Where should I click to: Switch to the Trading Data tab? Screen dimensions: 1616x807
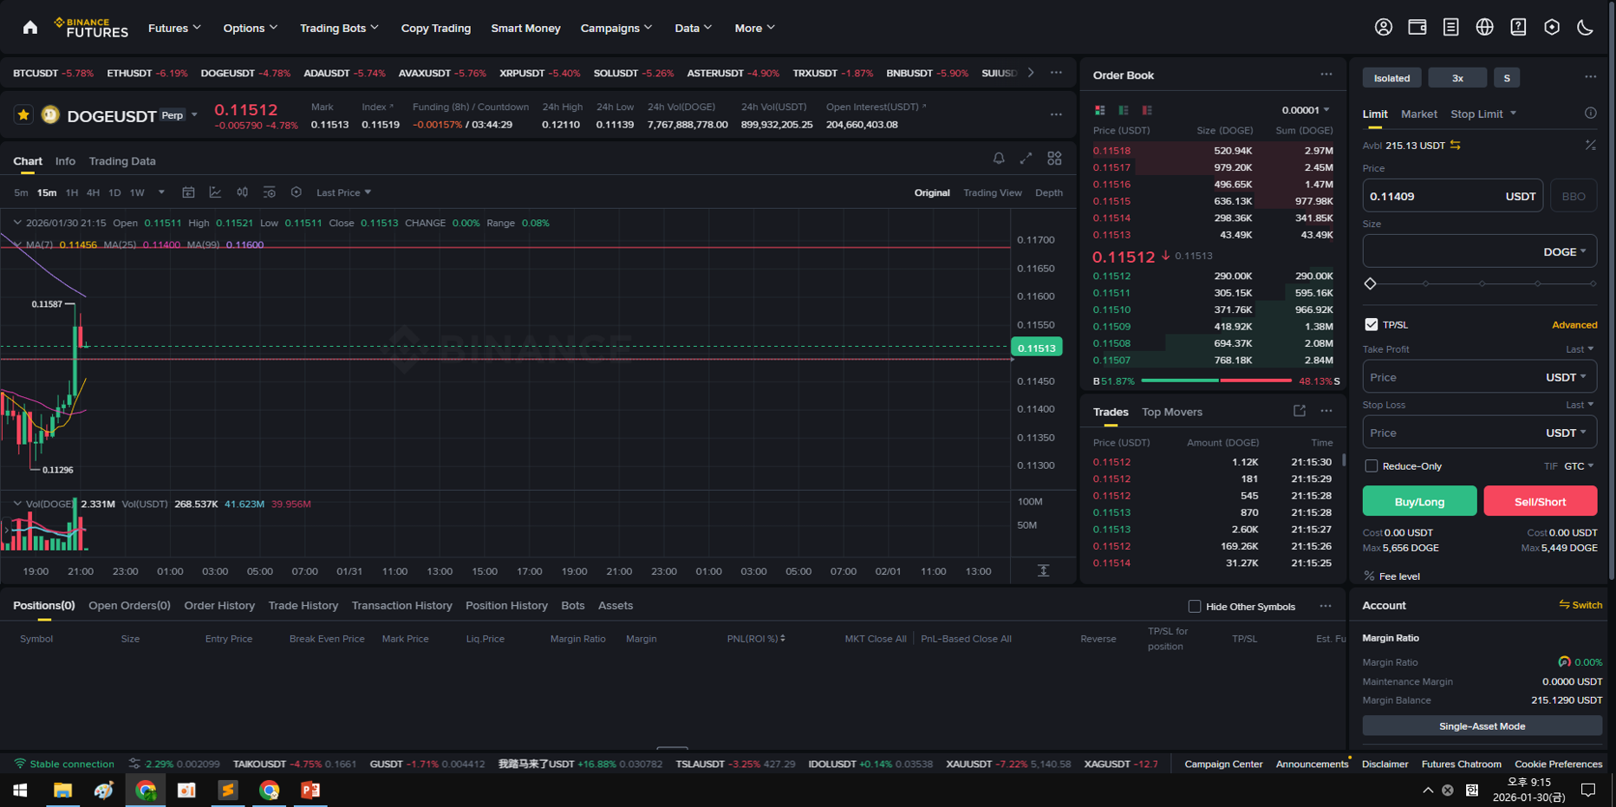122,161
